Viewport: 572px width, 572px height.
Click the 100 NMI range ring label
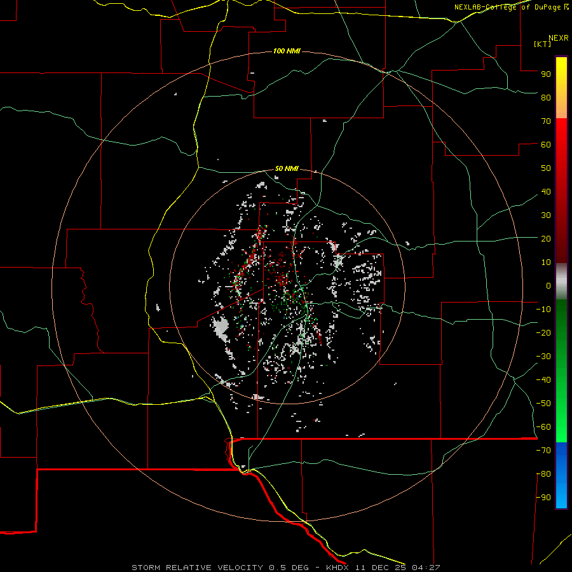click(287, 51)
